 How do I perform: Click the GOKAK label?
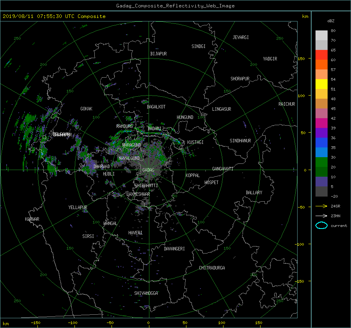click(86, 109)
